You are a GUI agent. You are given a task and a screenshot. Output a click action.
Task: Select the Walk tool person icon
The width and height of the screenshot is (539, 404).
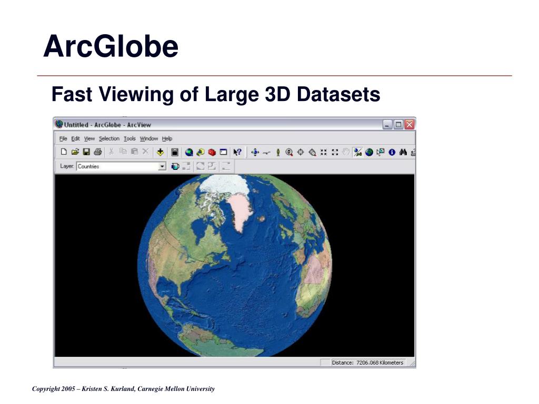(x=278, y=153)
